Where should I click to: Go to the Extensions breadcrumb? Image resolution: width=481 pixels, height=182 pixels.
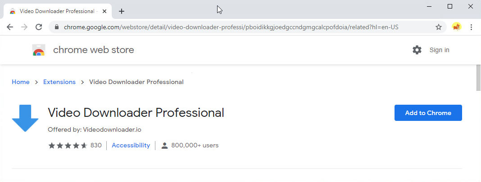pyautogui.click(x=59, y=82)
